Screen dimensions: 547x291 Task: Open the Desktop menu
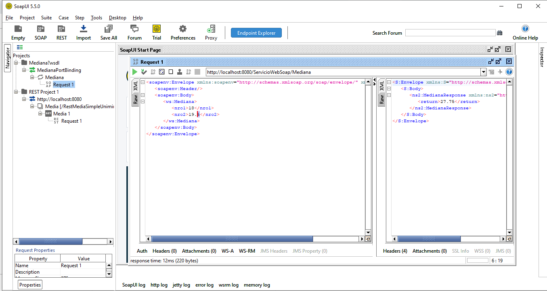[x=117, y=18]
